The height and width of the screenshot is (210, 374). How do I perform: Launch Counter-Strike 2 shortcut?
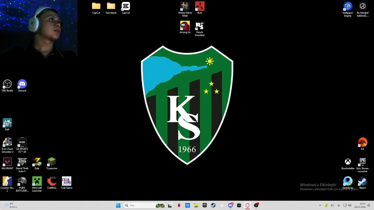tap(7, 184)
